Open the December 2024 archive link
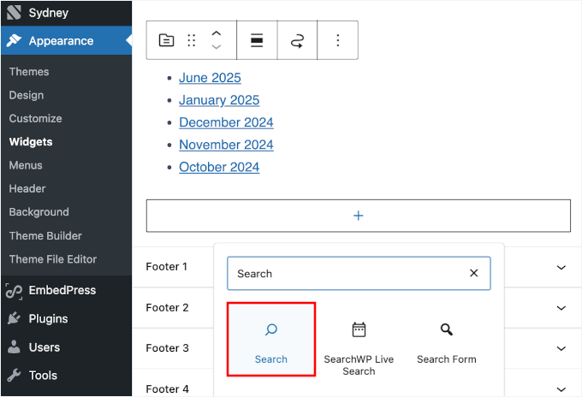 pyautogui.click(x=226, y=122)
